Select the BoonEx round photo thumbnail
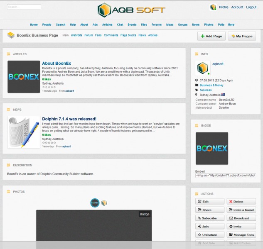263x249 pixels. 95,203
